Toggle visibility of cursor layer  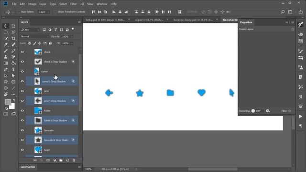22,71
